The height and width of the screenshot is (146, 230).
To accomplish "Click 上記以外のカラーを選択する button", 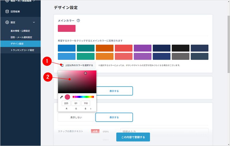I will click(79, 65).
